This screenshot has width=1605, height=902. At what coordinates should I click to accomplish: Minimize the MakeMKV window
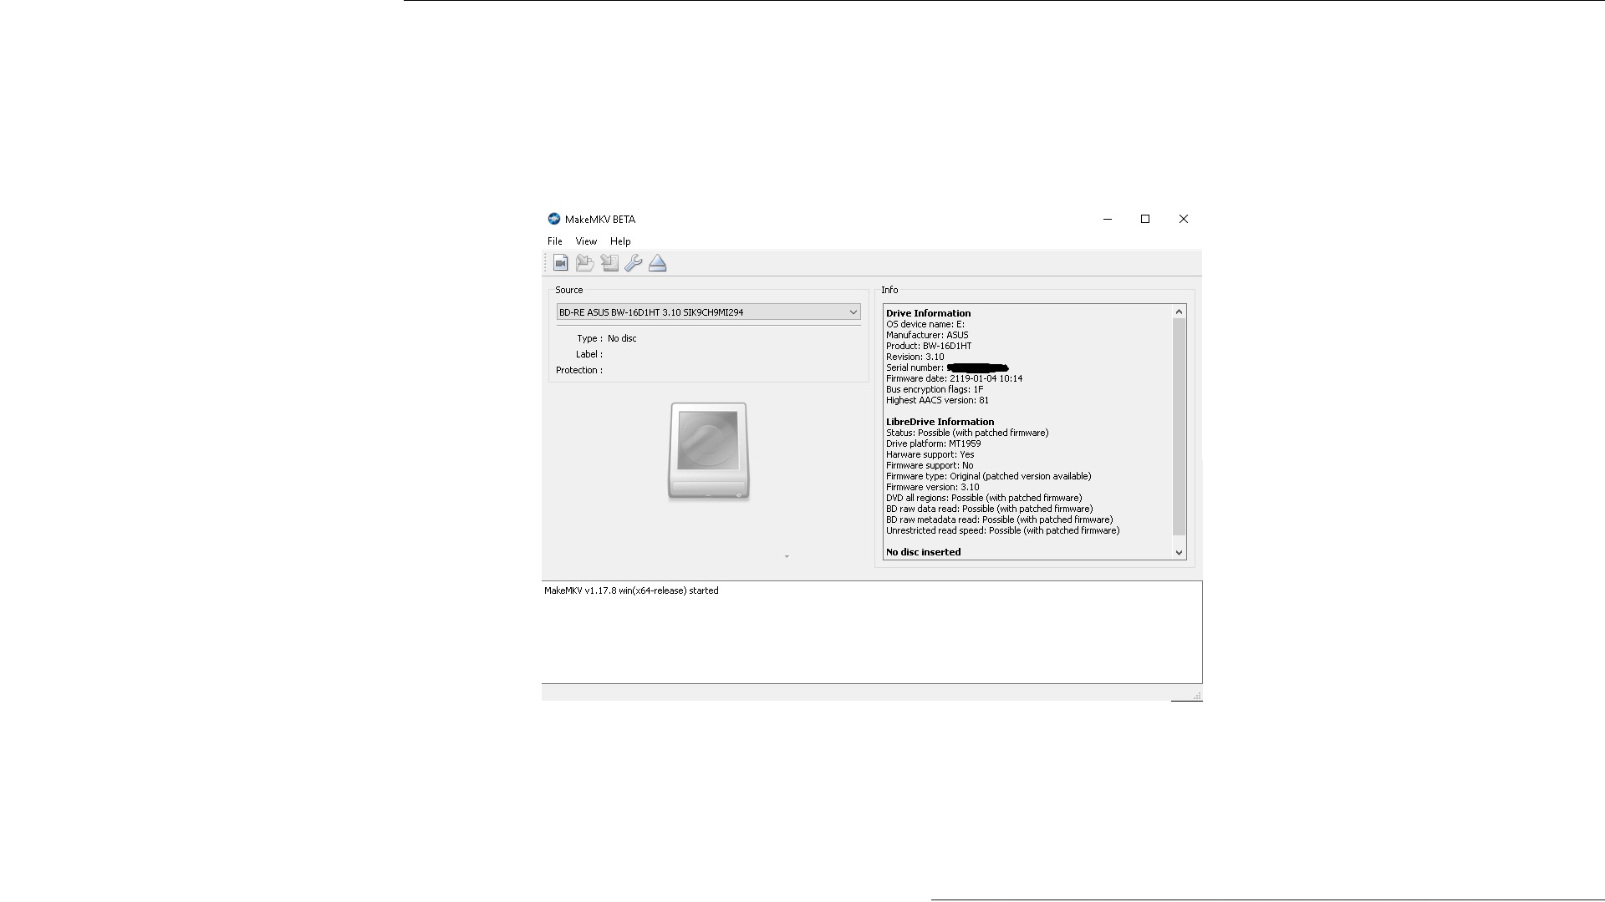[1108, 219]
